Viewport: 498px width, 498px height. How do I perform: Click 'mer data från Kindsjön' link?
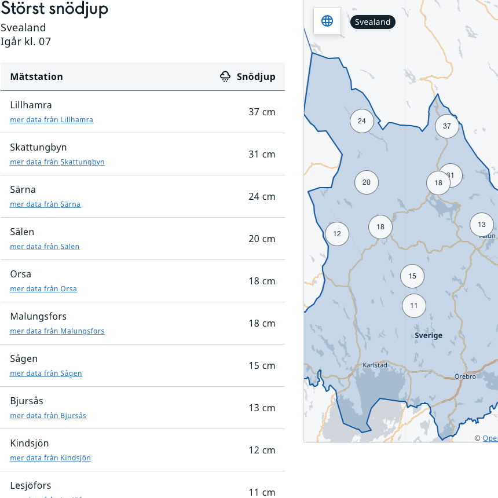[x=50, y=458]
